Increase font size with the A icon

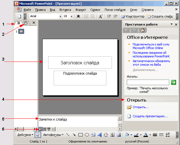click(101, 17)
